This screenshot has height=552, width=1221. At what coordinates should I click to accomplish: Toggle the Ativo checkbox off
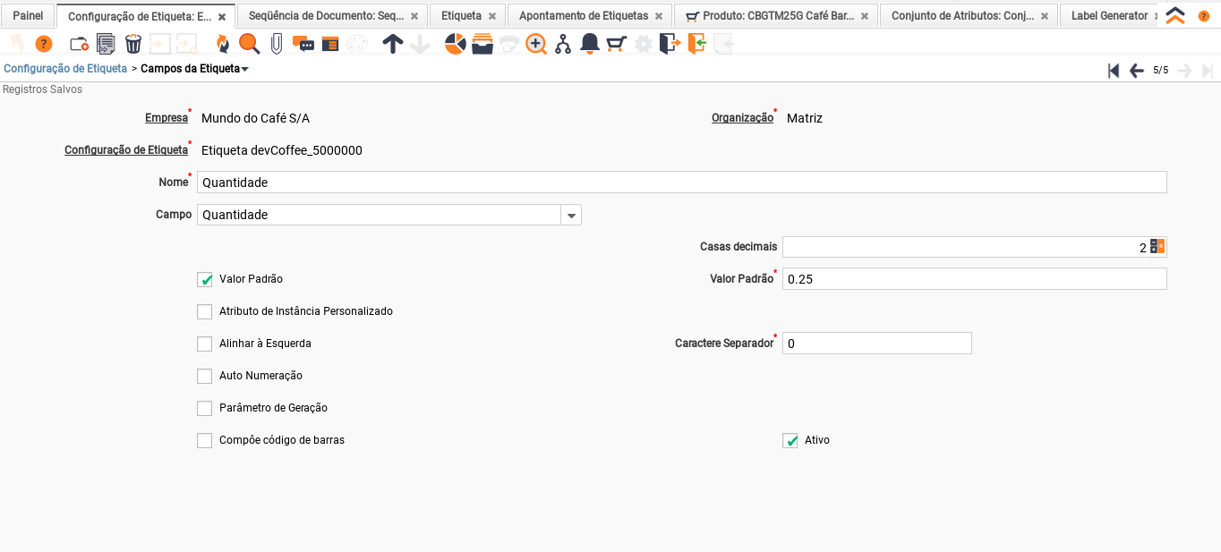pos(790,440)
